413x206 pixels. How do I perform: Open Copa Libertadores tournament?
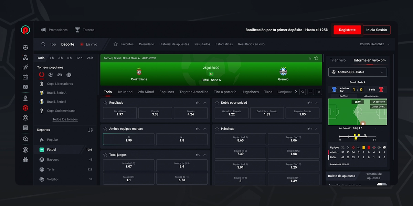[60, 84]
